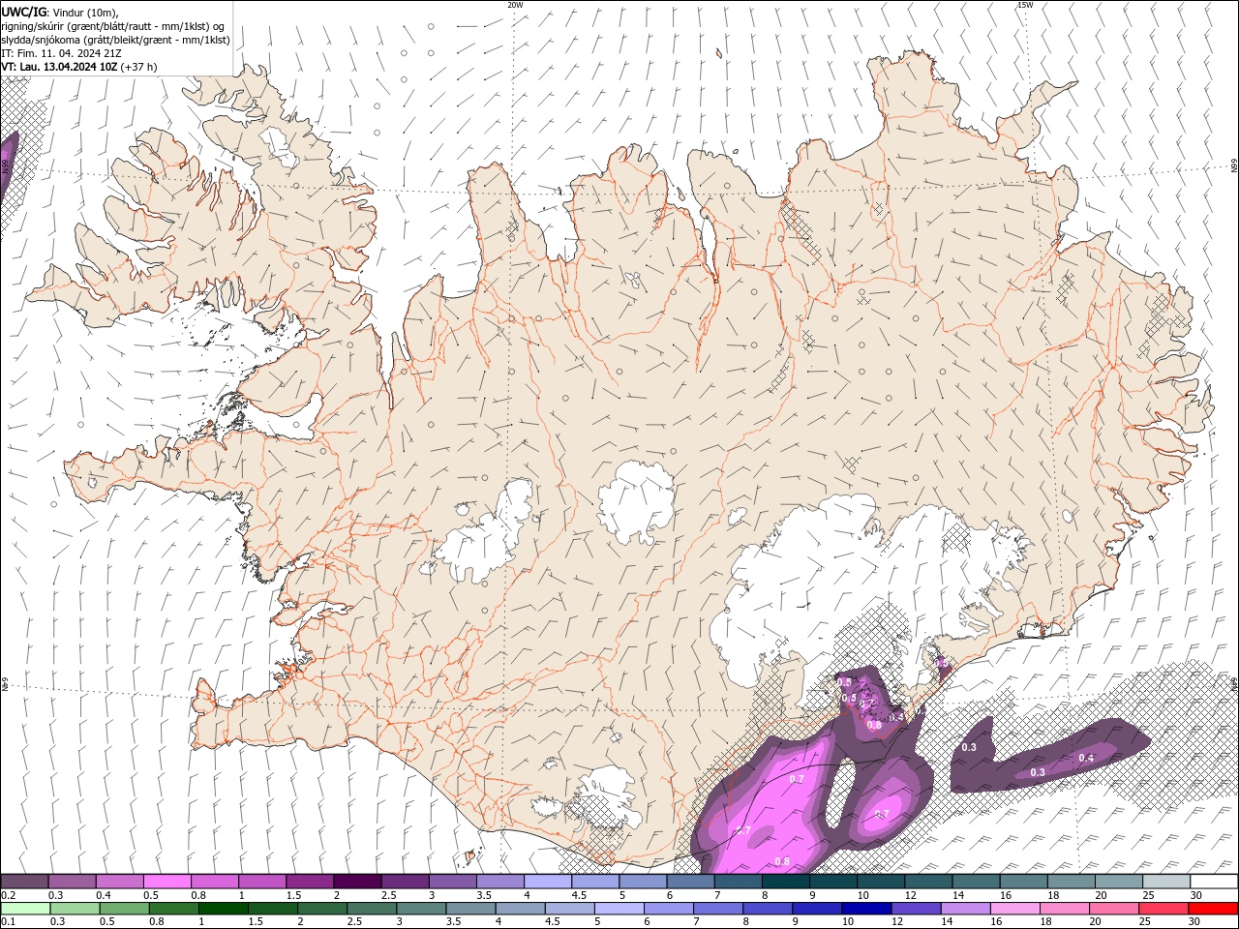
Task: Click the '0.2' label under the upper legend row
Action: 9,895
